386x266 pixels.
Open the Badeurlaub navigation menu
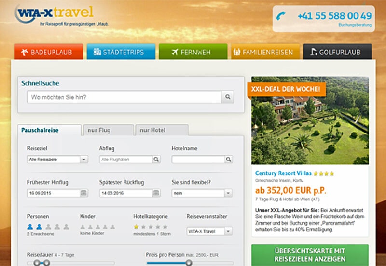click(49, 52)
